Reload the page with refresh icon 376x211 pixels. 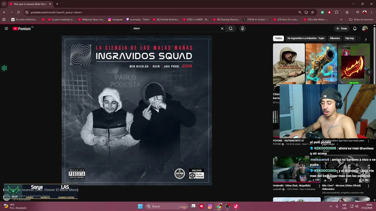coord(18,12)
